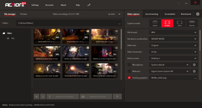Click the thjt subfolder icon
202x108 pixels.
(x=8, y=38)
